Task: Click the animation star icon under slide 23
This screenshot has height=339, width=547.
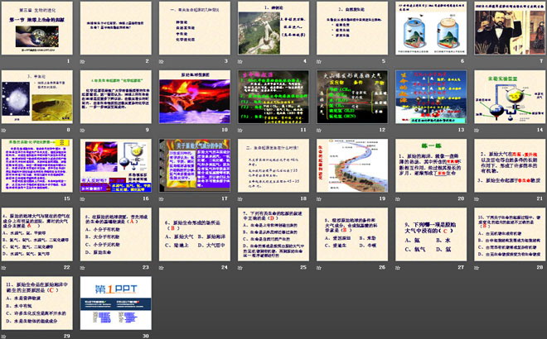Action: (83, 268)
